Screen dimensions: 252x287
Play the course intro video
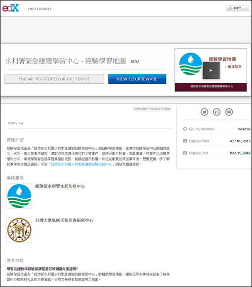[x=211, y=70]
